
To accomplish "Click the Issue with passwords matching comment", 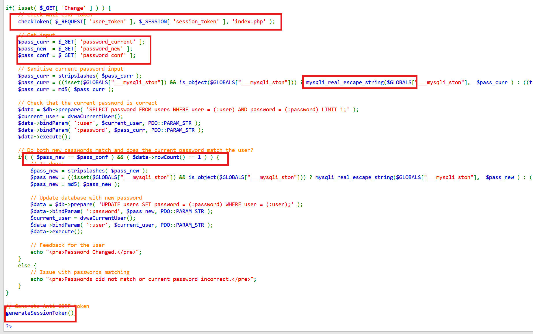I will click(x=80, y=272).
